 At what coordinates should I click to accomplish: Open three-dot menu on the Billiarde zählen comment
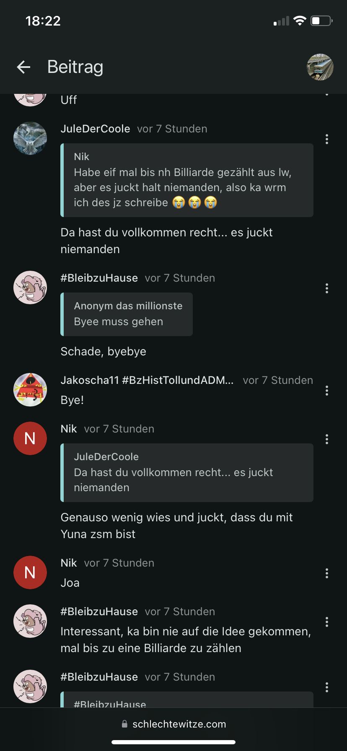327,622
